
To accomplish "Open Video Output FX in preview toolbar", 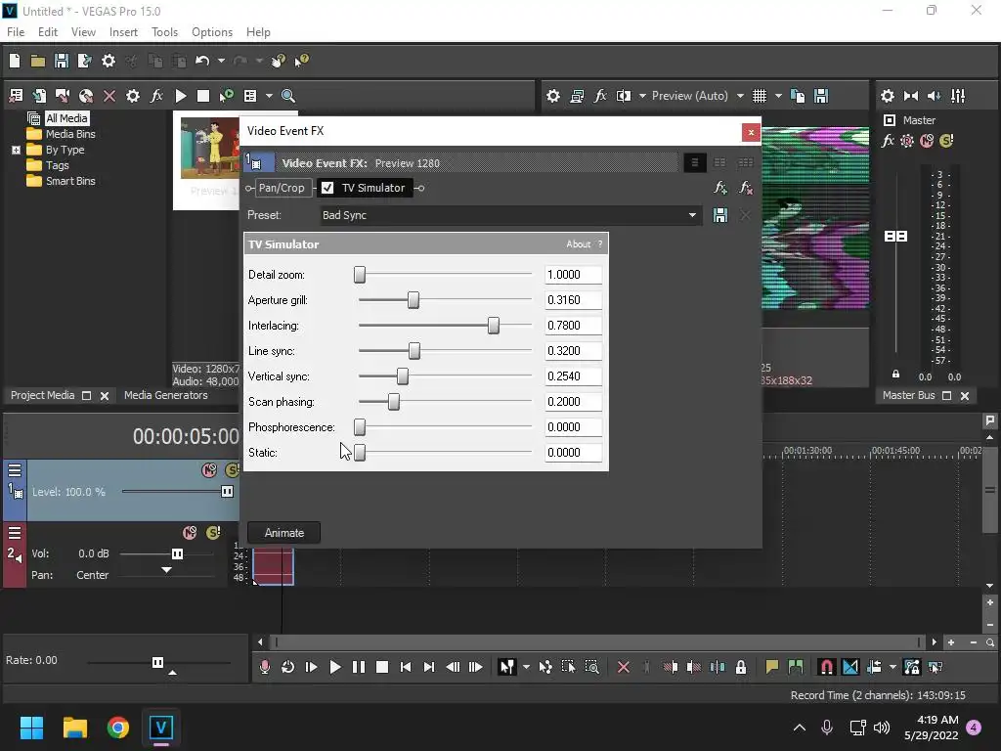I will pyautogui.click(x=600, y=96).
